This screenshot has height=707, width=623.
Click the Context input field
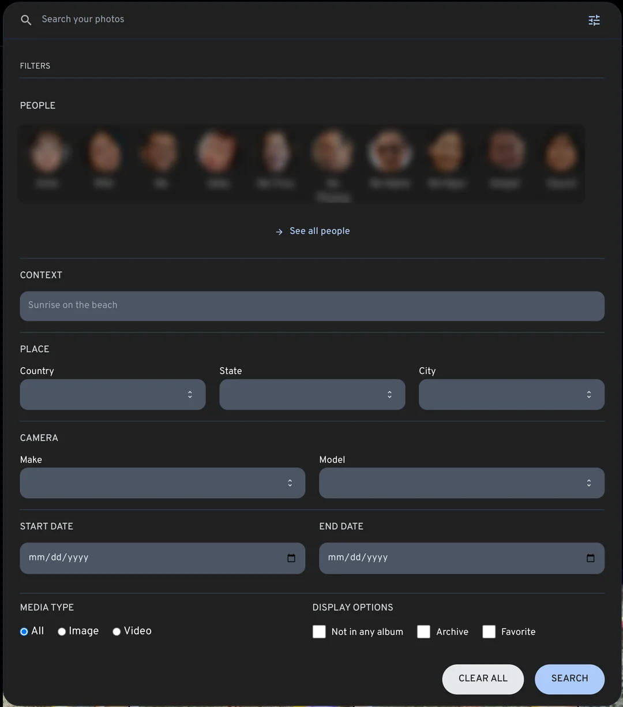tap(312, 306)
